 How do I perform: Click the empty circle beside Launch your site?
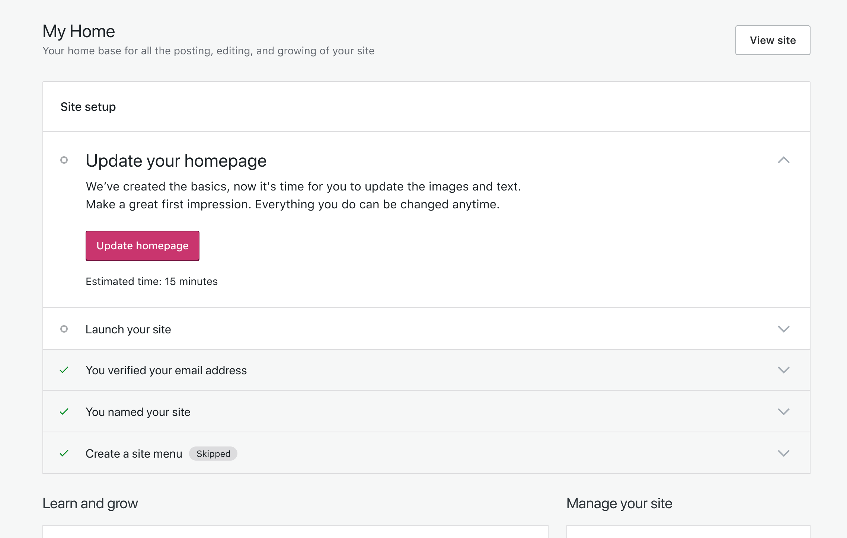point(64,329)
